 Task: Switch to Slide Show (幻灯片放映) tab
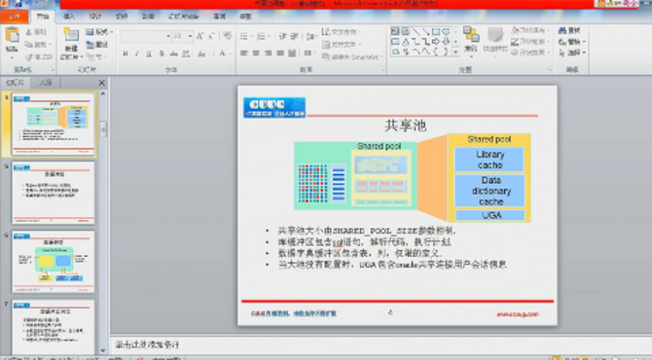[183, 17]
